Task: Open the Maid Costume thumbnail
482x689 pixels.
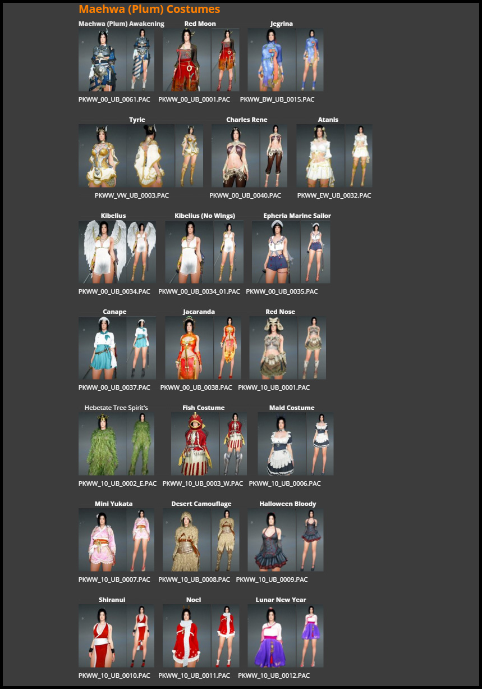Action: (x=291, y=443)
